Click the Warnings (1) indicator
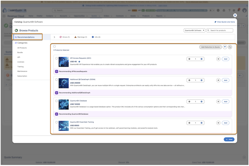Viewport: 249px width, 166px height. 81,37
